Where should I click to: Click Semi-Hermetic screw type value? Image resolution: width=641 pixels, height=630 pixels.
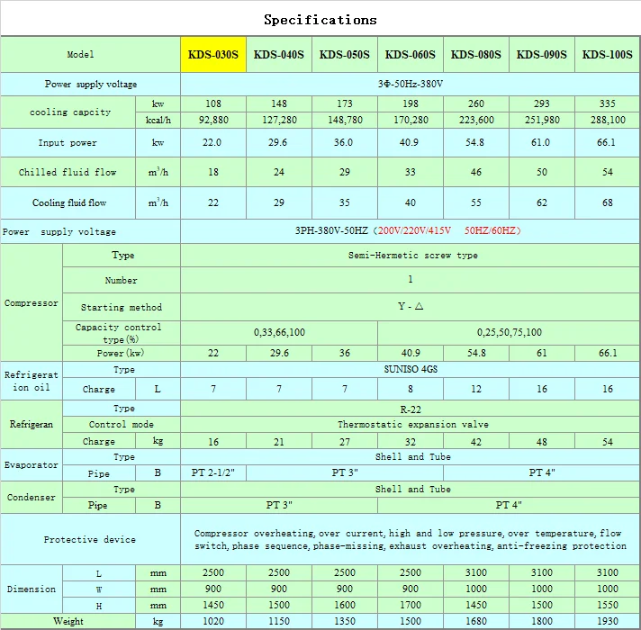(413, 256)
